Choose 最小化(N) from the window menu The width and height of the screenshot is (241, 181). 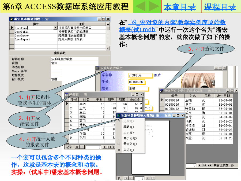[x=130, y=138]
